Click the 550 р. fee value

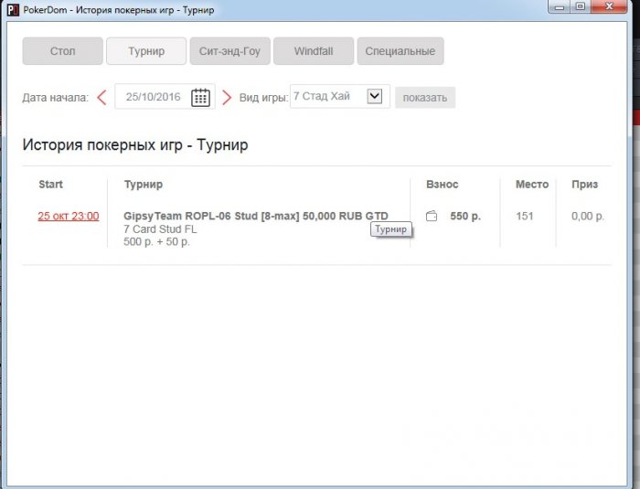click(x=465, y=216)
